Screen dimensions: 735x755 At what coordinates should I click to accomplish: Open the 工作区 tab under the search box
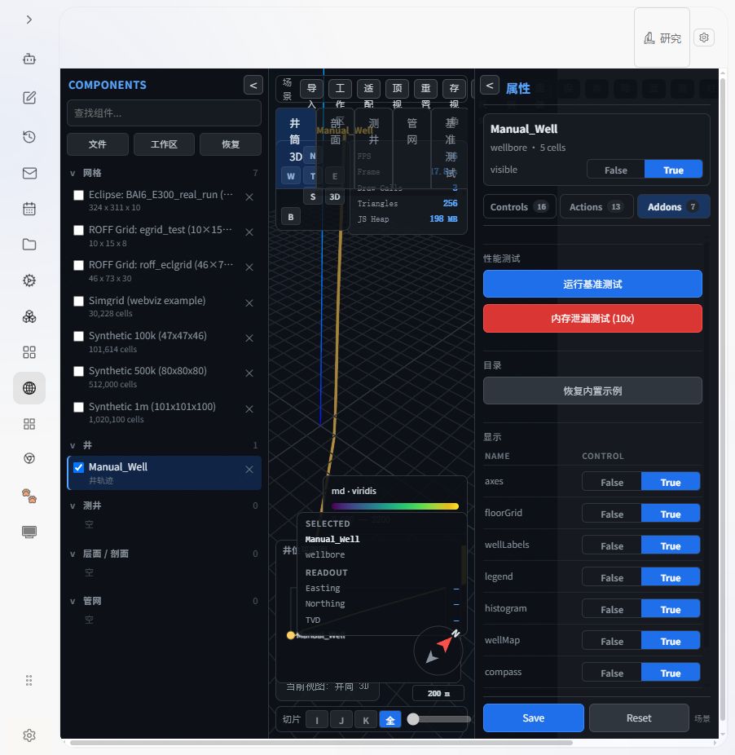(x=164, y=144)
